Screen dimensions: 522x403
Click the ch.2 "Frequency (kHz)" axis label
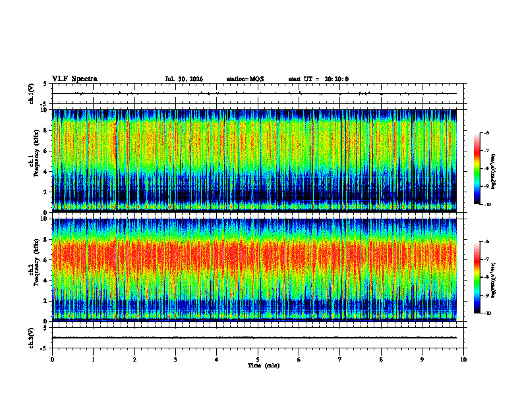(x=37, y=262)
